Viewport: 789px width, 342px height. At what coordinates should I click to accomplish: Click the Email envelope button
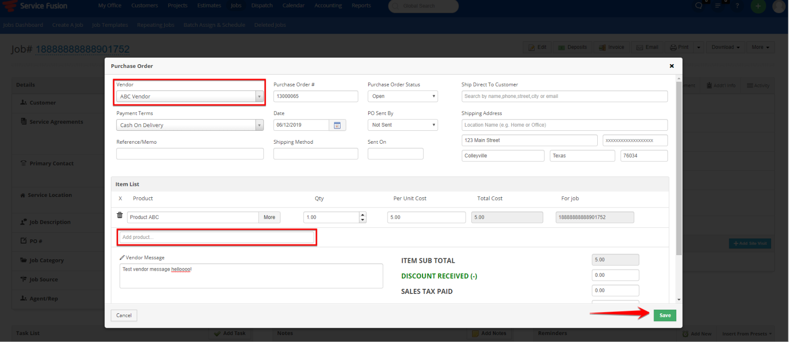pyautogui.click(x=647, y=47)
